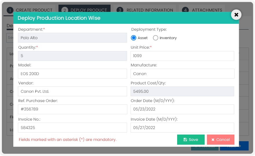Edit the Model field EOS 200D
Viewport: 255px width, 156px height.
tap(72, 74)
